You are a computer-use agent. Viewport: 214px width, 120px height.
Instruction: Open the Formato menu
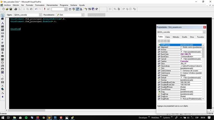point(29,5)
